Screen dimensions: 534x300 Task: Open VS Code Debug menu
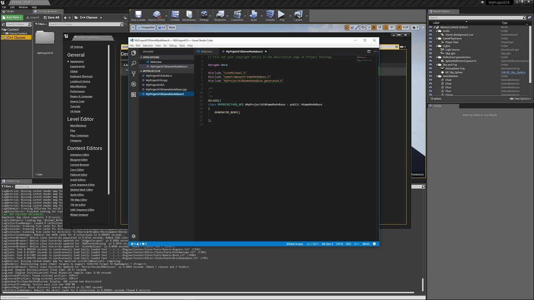click(173, 45)
